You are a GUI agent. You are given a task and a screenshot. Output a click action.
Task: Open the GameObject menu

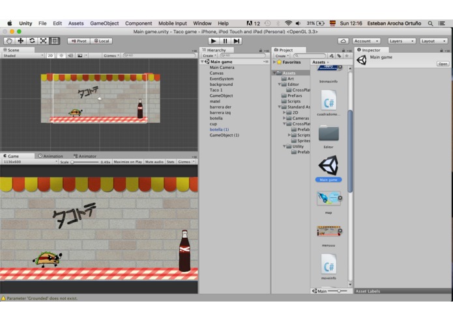click(104, 23)
